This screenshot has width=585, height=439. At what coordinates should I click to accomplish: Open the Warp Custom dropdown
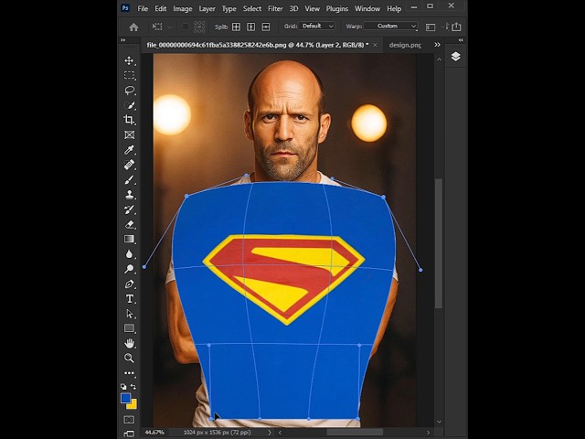390,27
